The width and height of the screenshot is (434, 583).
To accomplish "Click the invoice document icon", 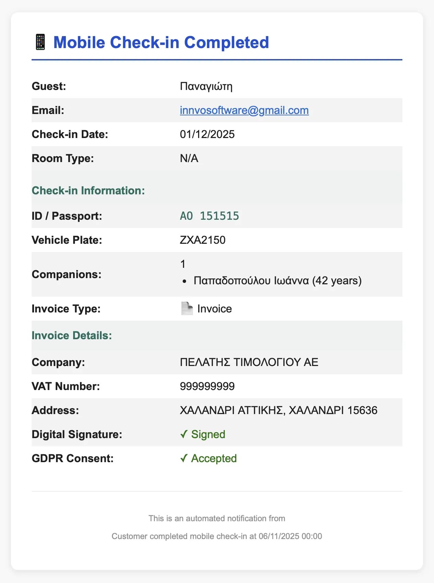I will point(187,309).
